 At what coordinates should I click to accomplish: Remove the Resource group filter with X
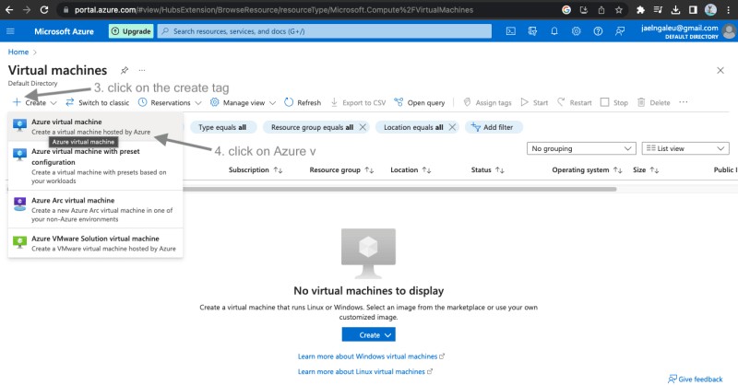363,127
